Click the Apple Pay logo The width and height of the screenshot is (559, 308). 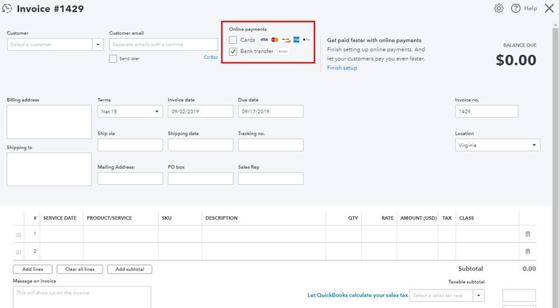[307, 40]
